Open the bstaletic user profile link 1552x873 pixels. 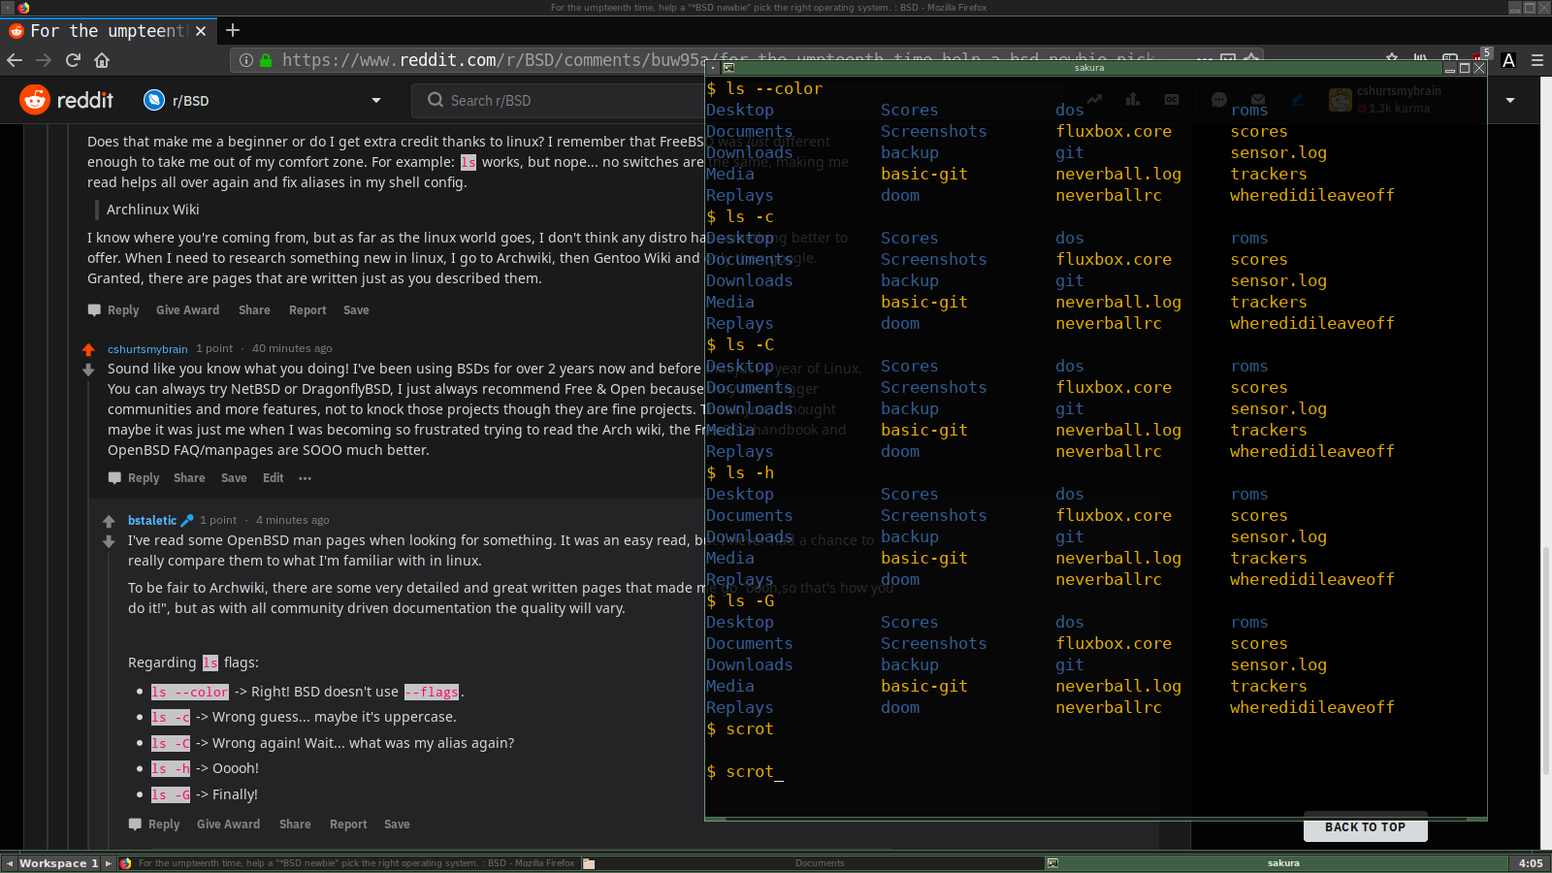pos(152,520)
